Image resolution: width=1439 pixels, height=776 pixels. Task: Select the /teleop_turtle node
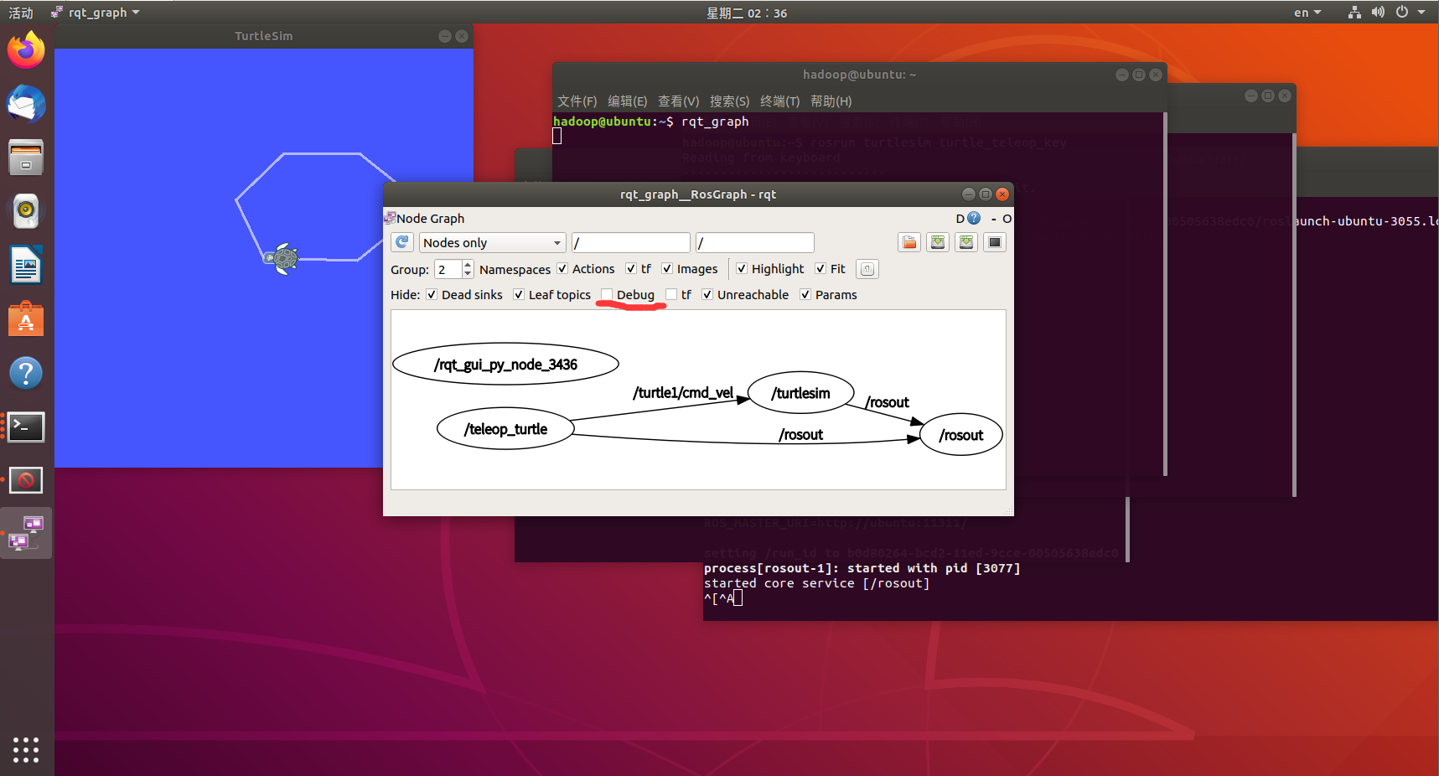tap(505, 429)
